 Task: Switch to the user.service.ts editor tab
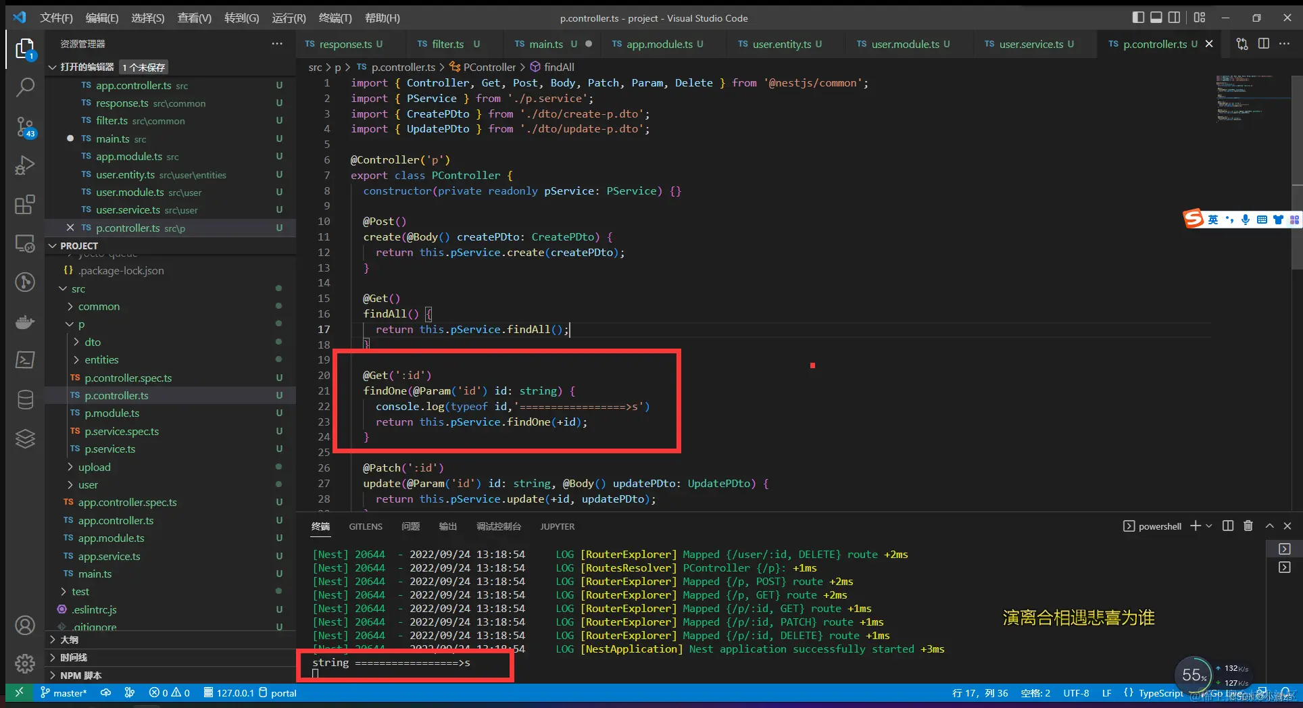click(x=1031, y=44)
